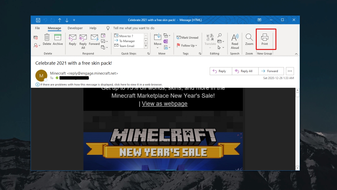Open the More actions ellipsis button
The height and width of the screenshot is (190, 337).
click(x=290, y=71)
